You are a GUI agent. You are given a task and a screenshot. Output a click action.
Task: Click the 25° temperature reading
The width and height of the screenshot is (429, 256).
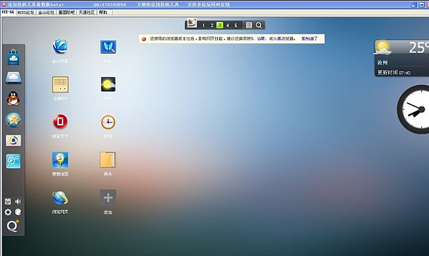pyautogui.click(x=418, y=48)
